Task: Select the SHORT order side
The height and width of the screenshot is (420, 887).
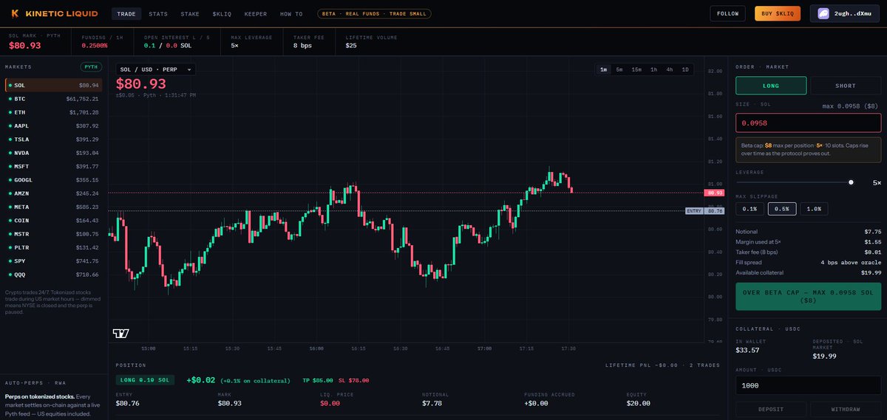Action: coord(846,86)
